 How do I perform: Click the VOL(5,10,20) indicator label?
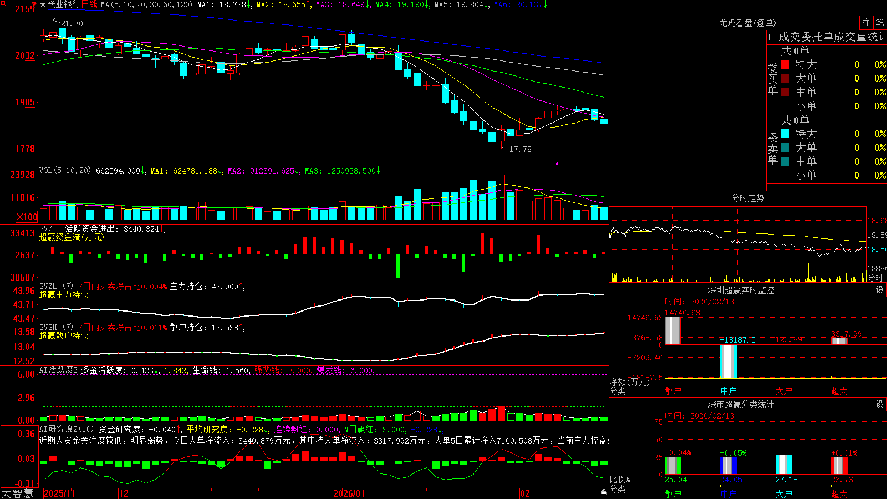point(65,171)
